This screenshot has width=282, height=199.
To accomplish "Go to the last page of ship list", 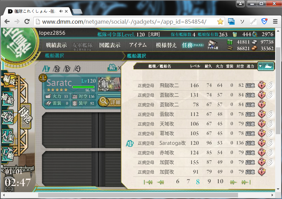I will coord(246,182).
